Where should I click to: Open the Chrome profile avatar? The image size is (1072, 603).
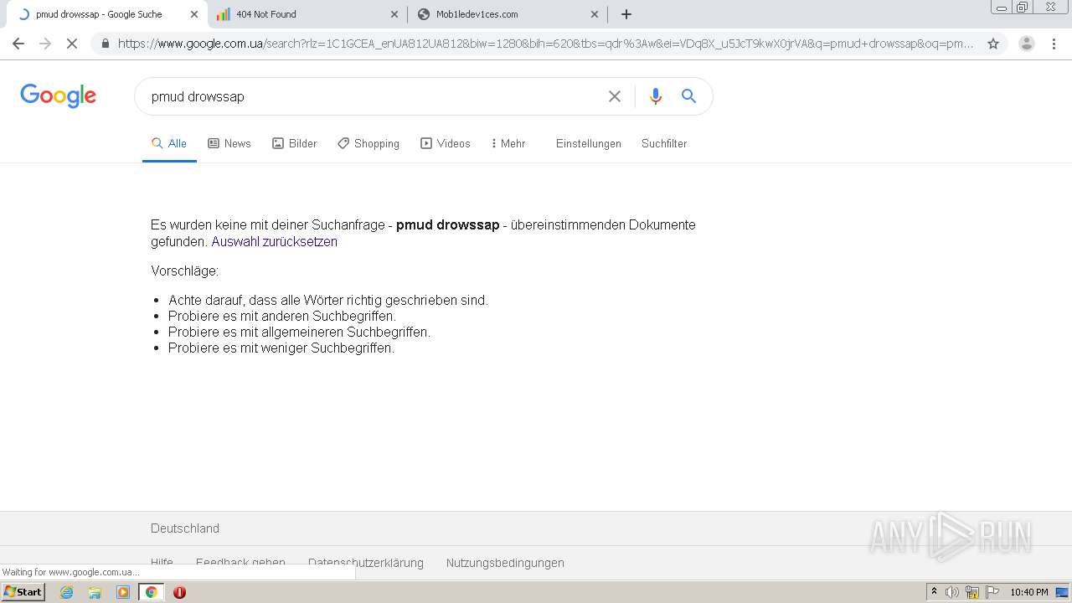coord(1027,44)
